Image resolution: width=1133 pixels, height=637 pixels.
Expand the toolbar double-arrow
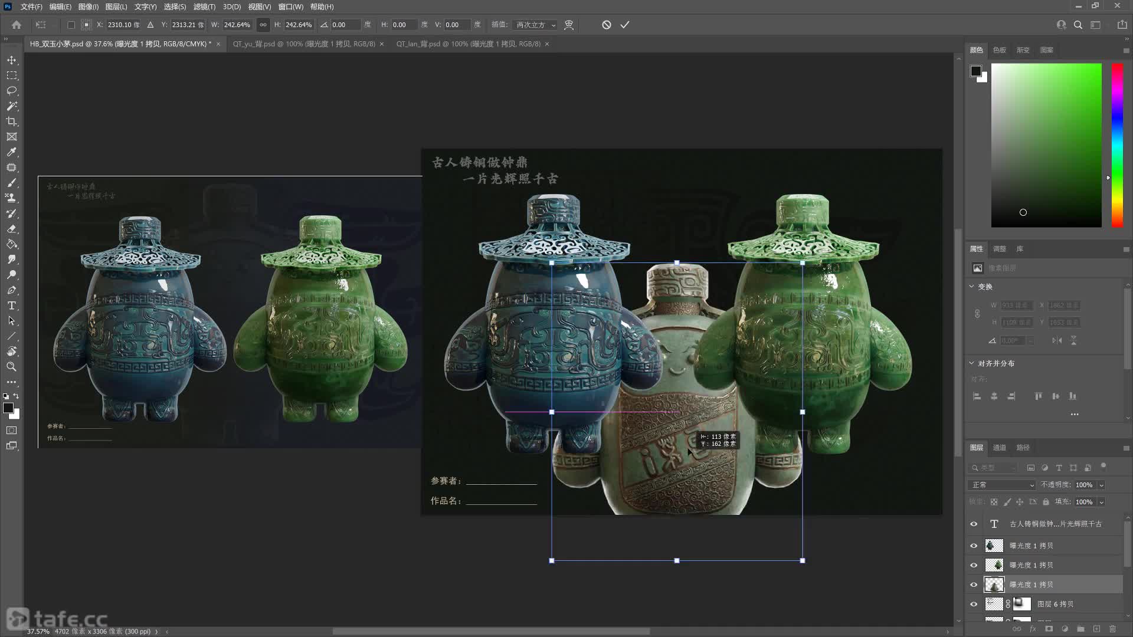coord(6,39)
